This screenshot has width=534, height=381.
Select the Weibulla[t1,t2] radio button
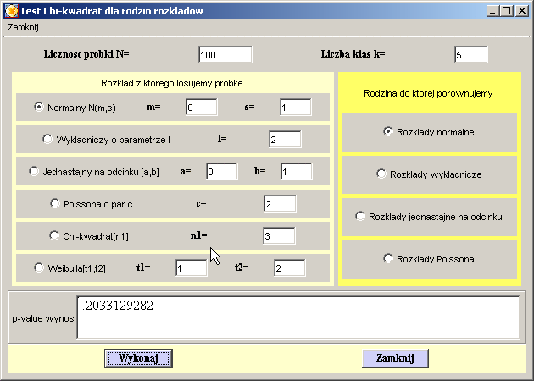coord(39,268)
